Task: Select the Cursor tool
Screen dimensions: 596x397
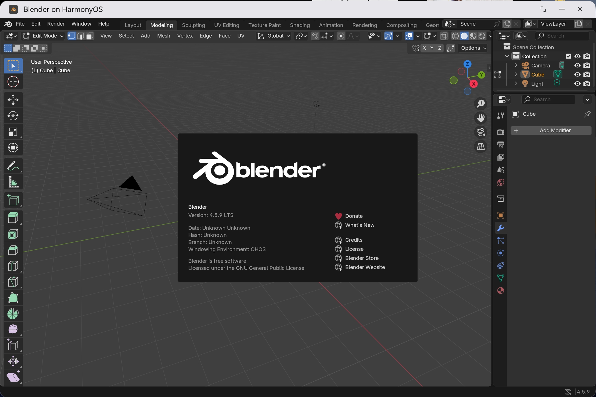Action: click(13, 82)
